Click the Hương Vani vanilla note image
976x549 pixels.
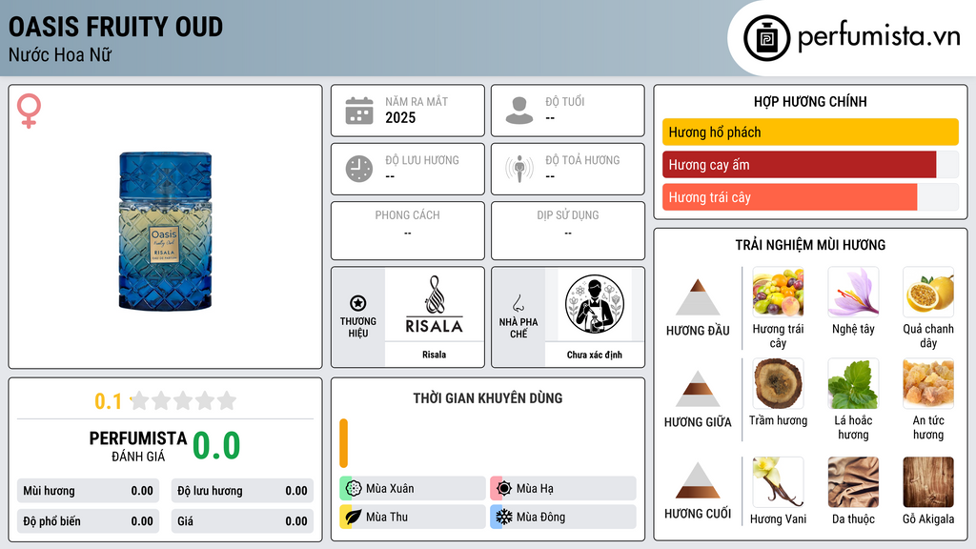pyautogui.click(x=778, y=482)
